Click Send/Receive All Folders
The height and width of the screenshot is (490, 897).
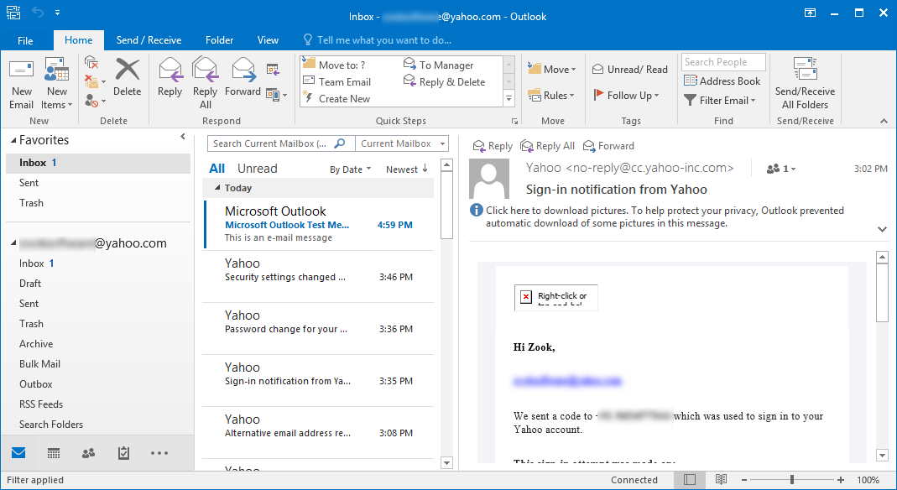pos(805,85)
